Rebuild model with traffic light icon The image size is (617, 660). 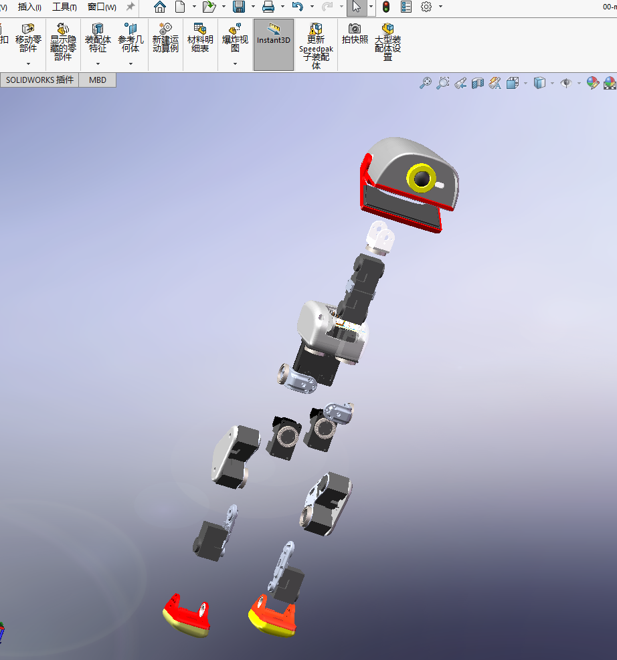tap(386, 7)
